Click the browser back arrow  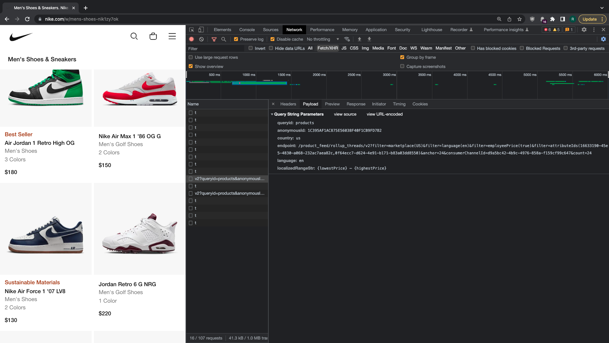click(x=7, y=19)
